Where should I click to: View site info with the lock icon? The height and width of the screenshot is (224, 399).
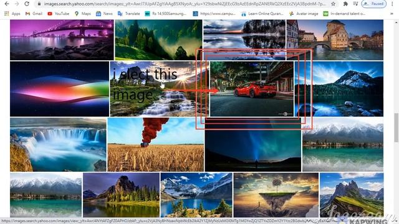(x=39, y=4)
